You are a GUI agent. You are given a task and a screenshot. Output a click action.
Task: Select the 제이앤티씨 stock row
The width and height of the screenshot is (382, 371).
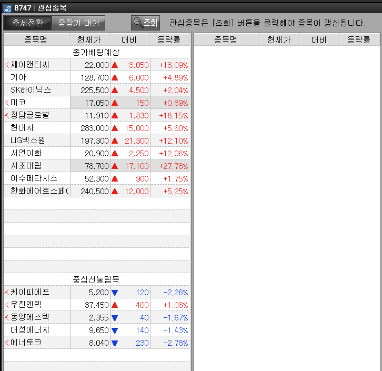pyautogui.click(x=97, y=65)
